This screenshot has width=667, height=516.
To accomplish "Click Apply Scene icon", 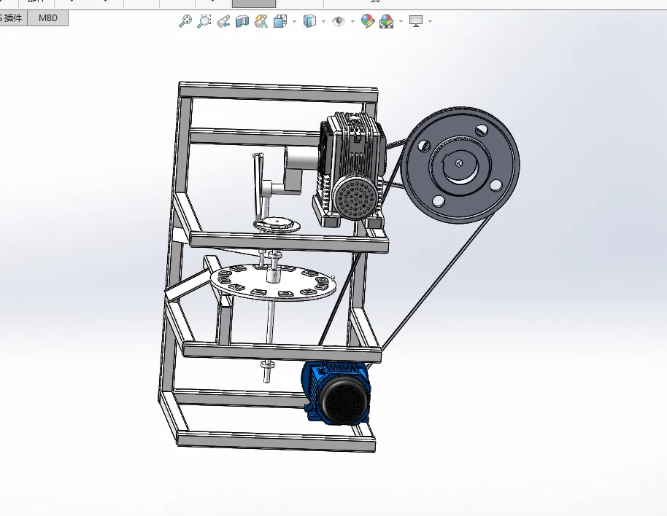I will pyautogui.click(x=386, y=21).
